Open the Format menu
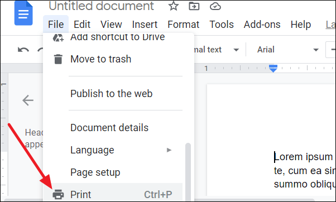Screen dimensions: 336x202 point(184,24)
